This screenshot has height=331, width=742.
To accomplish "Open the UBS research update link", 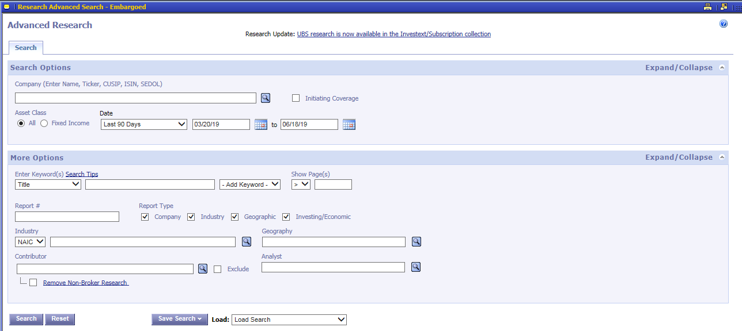I will tap(393, 34).
